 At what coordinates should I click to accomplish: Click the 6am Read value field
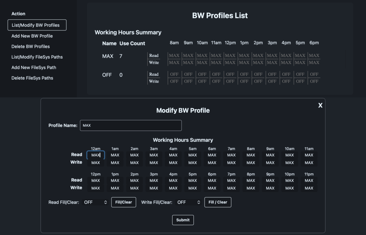[x=212, y=155]
